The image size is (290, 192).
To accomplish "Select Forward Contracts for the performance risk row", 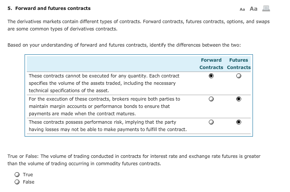I will (211, 122).
